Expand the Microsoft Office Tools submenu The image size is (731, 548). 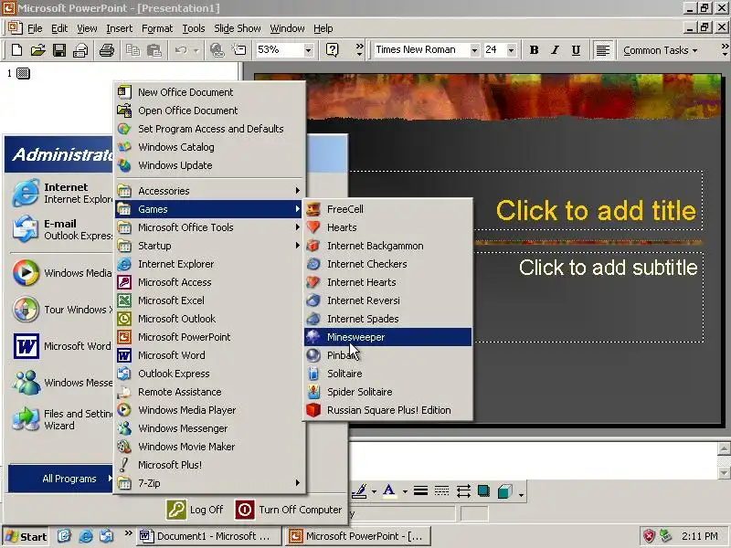click(x=210, y=227)
